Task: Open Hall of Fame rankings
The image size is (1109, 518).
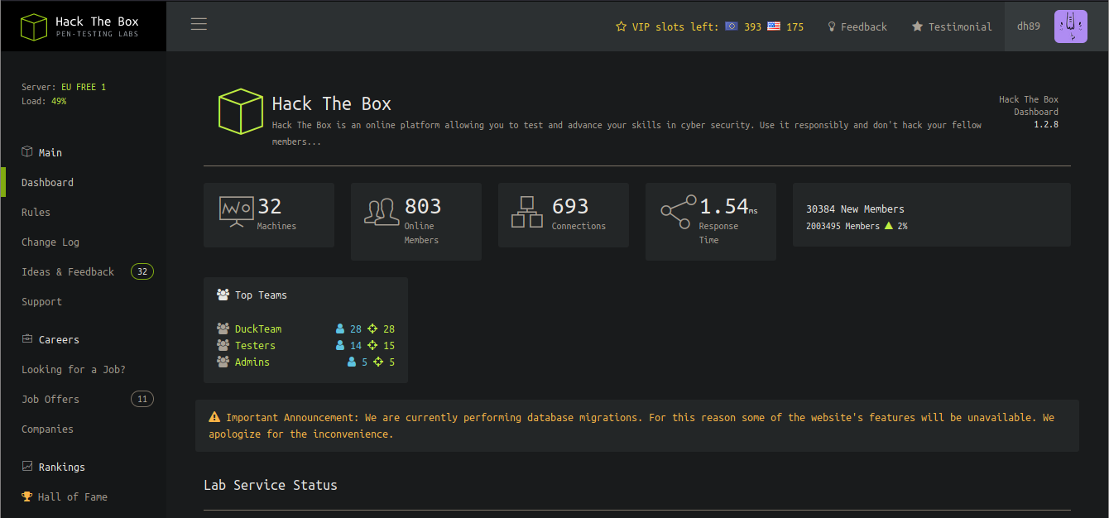Action: (x=73, y=496)
